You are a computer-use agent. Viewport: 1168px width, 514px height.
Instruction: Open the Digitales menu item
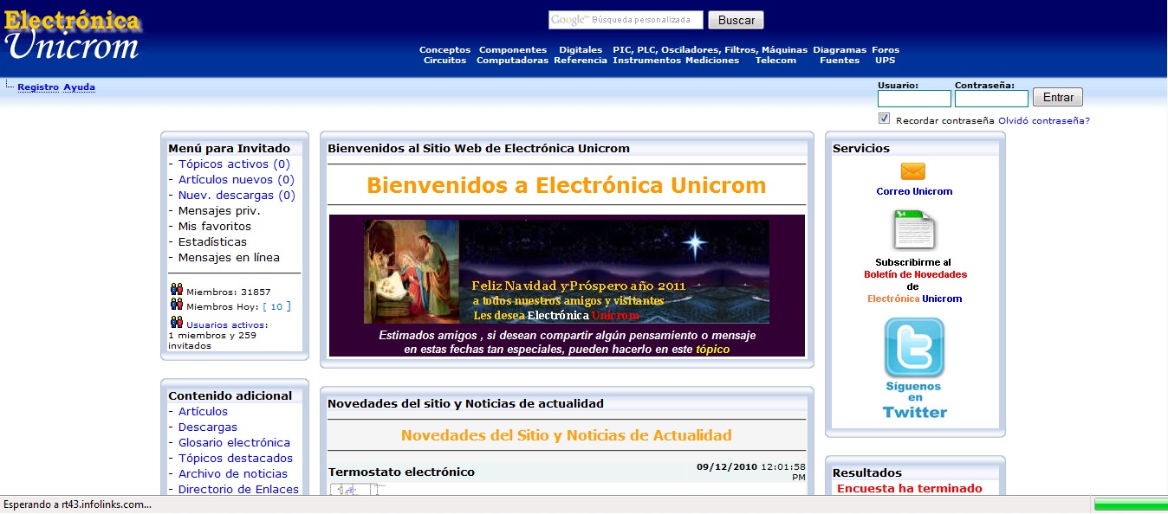pyautogui.click(x=581, y=50)
